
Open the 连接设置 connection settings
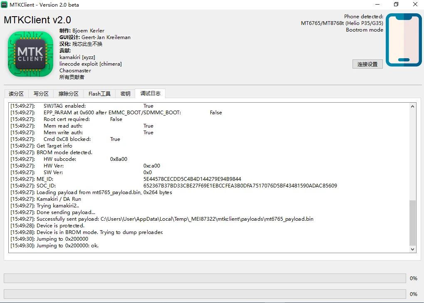(367, 64)
